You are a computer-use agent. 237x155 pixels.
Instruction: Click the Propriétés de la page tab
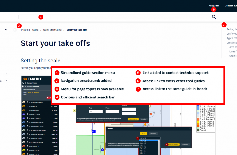29,90
